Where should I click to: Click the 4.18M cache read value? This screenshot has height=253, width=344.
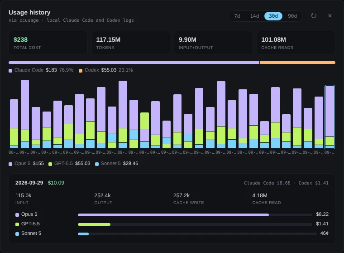(x=260, y=195)
